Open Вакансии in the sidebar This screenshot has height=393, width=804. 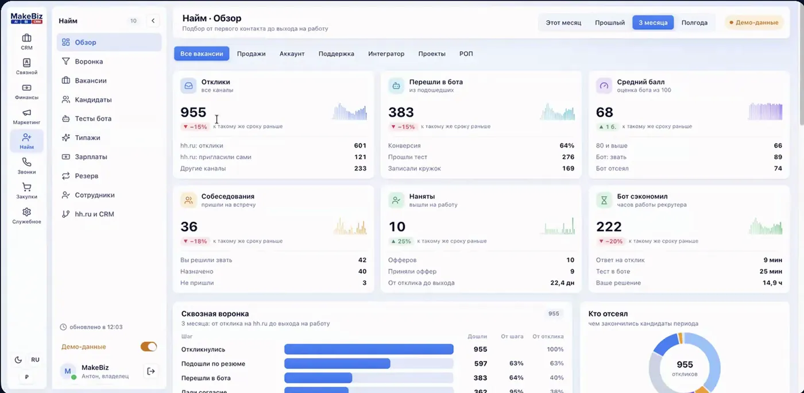point(109,80)
